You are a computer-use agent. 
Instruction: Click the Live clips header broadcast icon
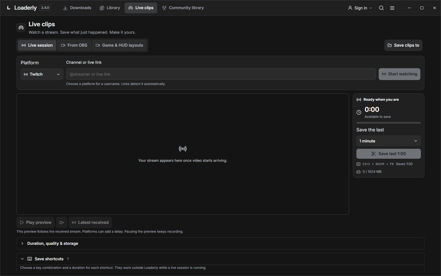pyautogui.click(x=21, y=28)
